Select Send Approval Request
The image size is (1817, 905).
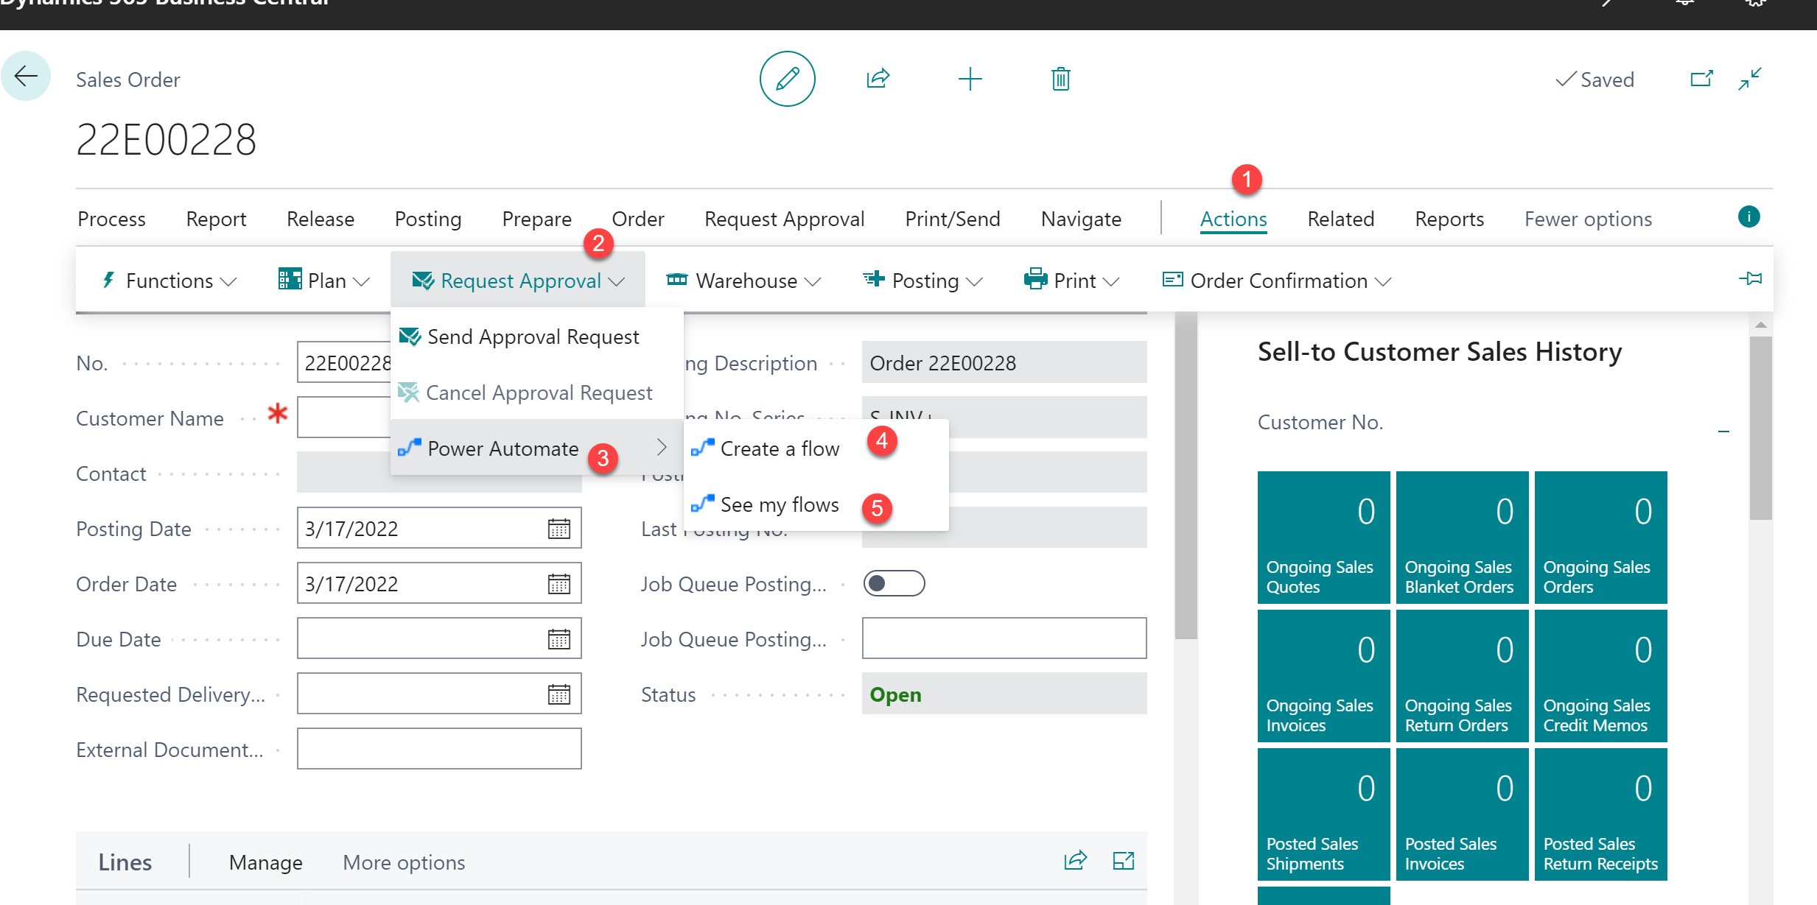(x=533, y=337)
